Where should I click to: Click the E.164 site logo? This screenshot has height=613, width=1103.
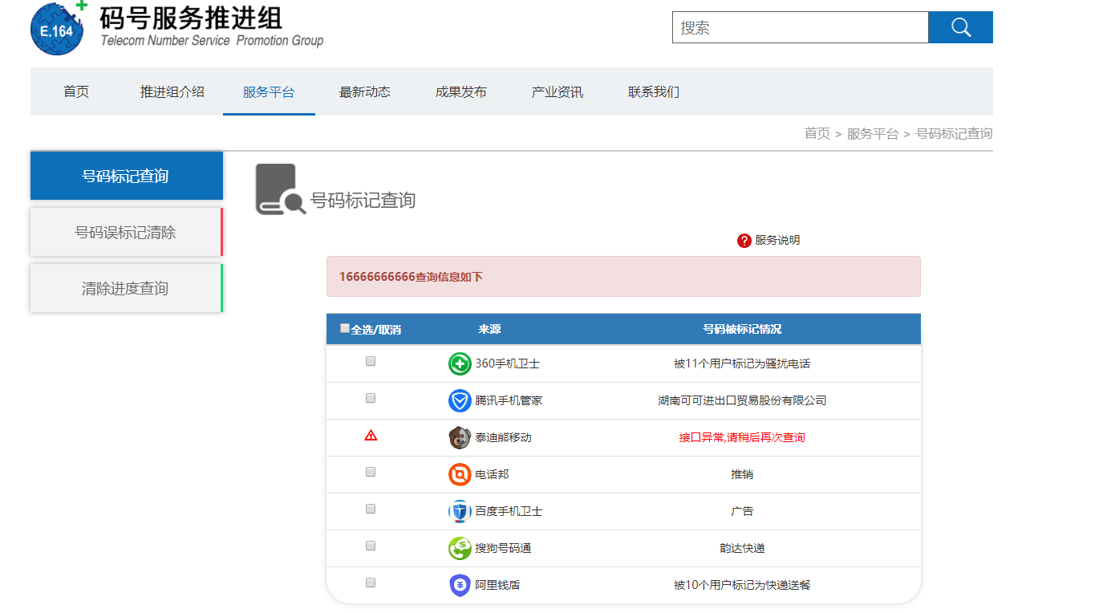[x=57, y=29]
